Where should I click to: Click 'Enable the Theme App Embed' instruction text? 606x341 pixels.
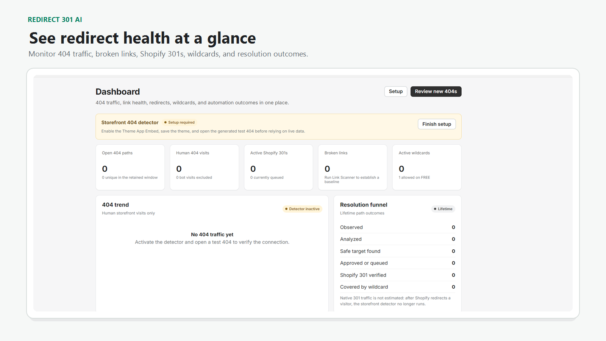(203, 131)
